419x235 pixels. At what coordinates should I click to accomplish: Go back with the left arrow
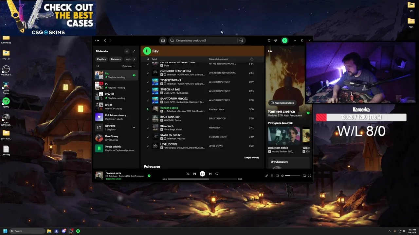[105, 40]
